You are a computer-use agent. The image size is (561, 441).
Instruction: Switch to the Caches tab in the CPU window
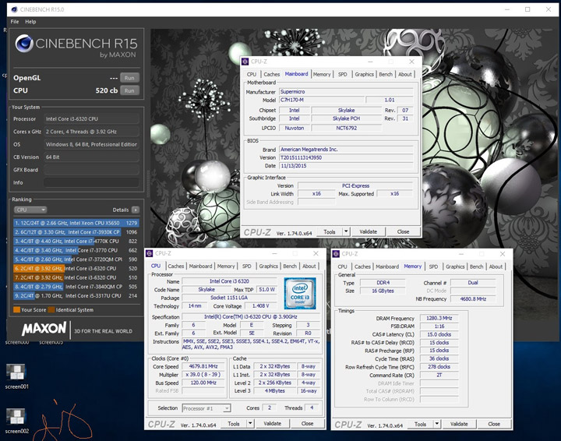[x=175, y=266]
